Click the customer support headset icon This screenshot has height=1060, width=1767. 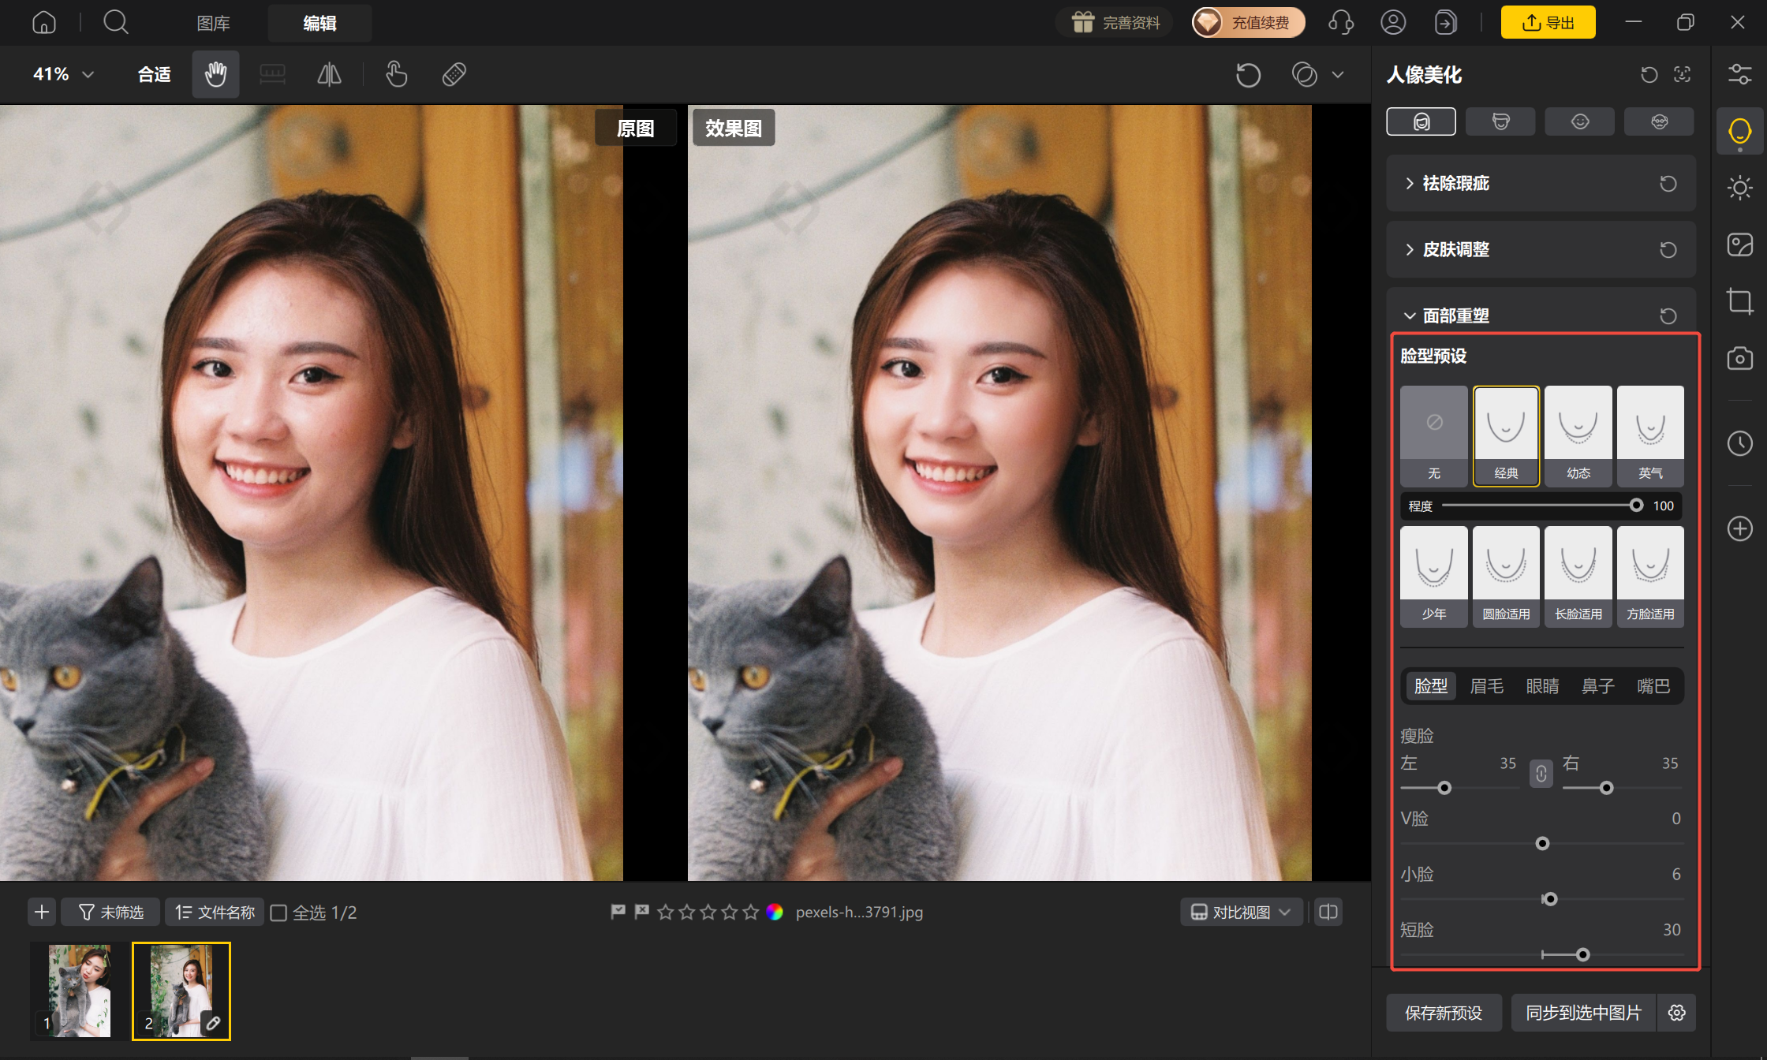pyautogui.click(x=1341, y=22)
